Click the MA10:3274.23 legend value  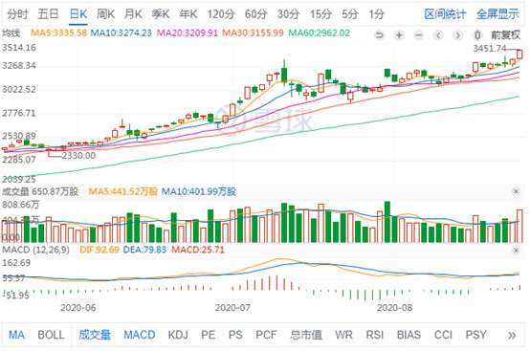coord(121,33)
